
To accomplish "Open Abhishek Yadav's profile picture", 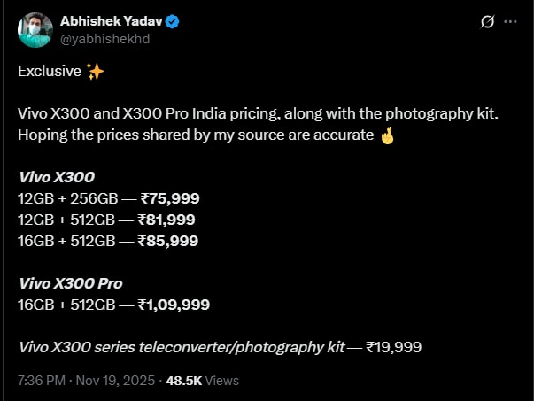I will (x=34, y=29).
